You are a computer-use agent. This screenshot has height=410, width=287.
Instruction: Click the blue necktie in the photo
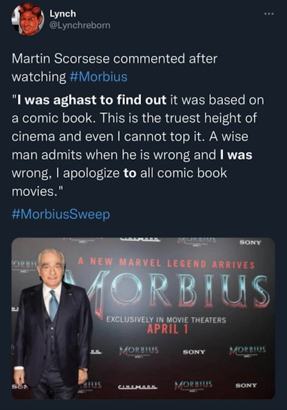53,305
